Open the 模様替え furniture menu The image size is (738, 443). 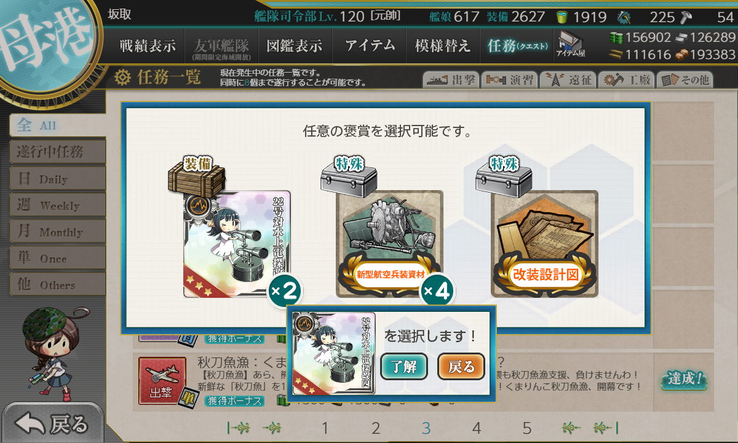point(442,46)
